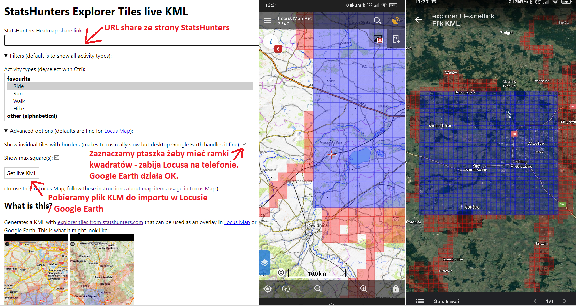Tap the blue info 'i' button
The height and width of the screenshot is (306, 576).
(270, 42)
